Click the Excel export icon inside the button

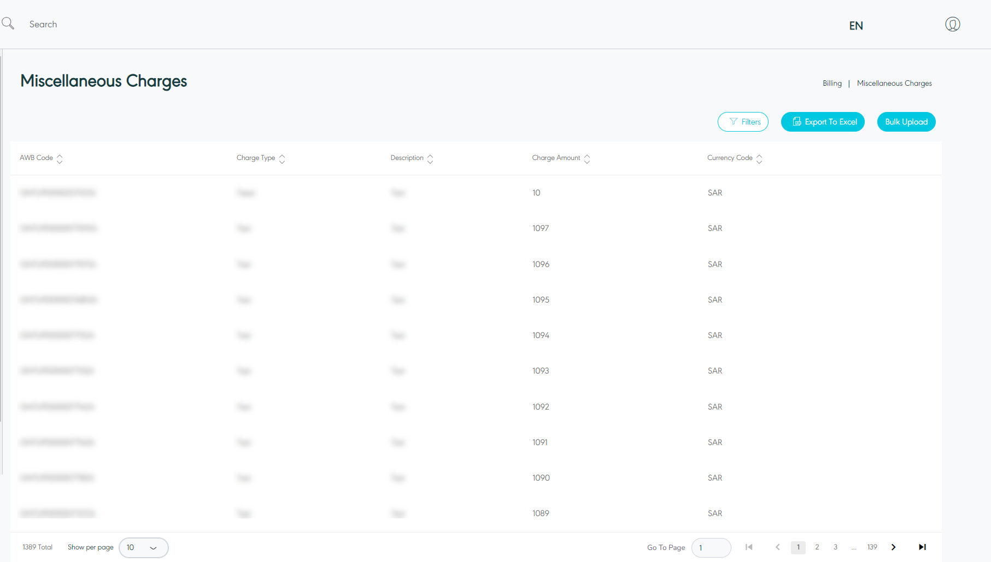coord(798,121)
